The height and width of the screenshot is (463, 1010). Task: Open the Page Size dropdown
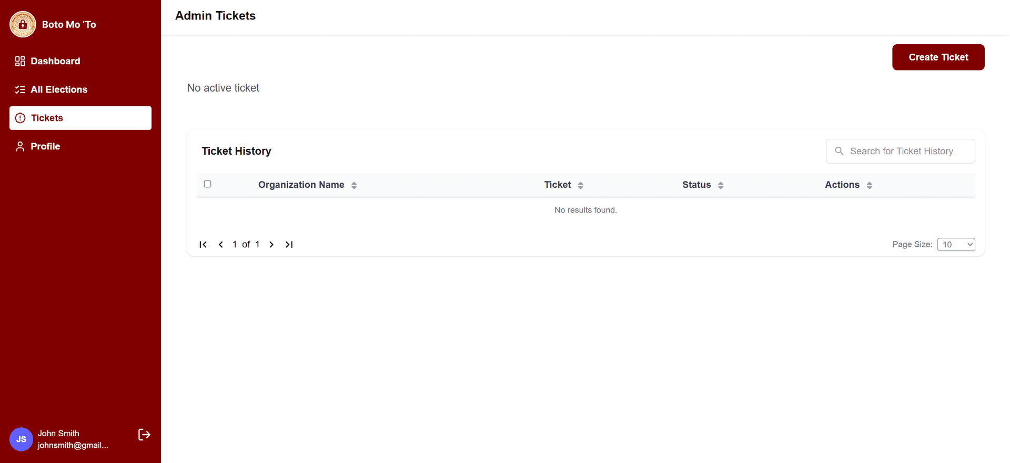tap(956, 245)
